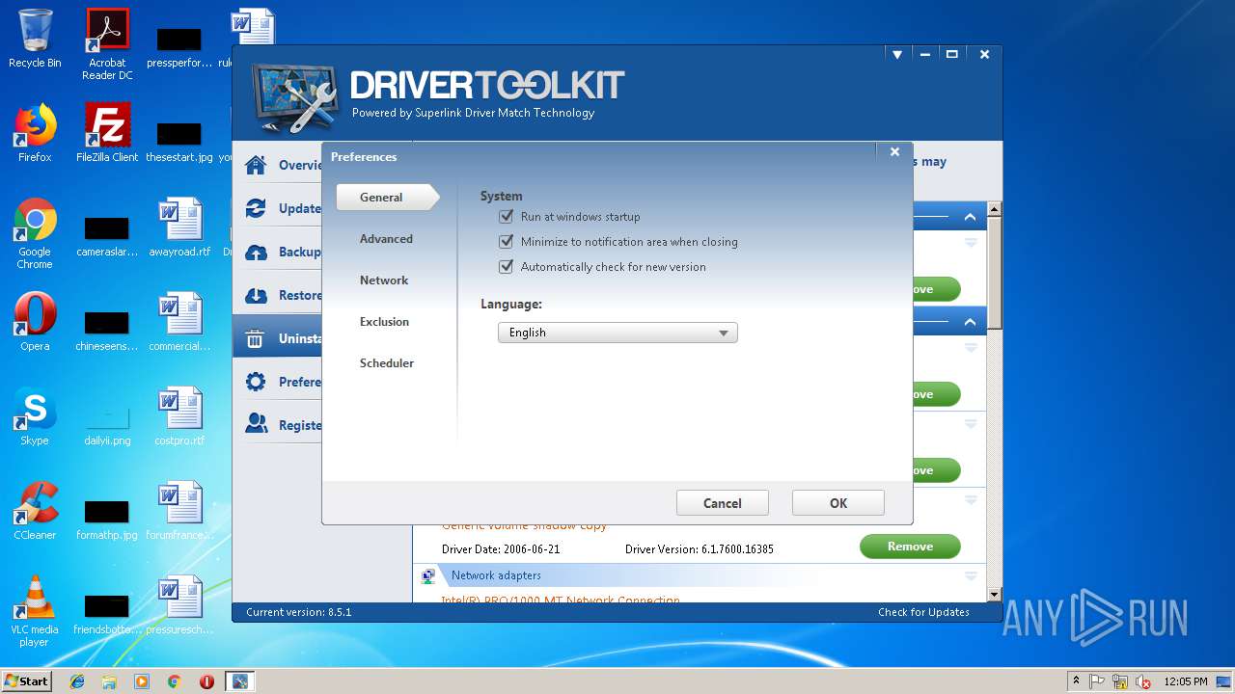Click the Preferences gear icon in sidebar

(x=256, y=382)
